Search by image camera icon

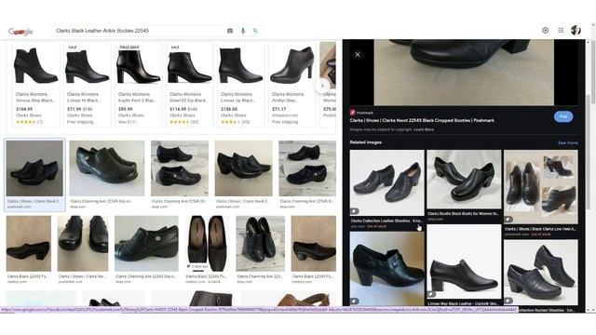click(x=230, y=31)
